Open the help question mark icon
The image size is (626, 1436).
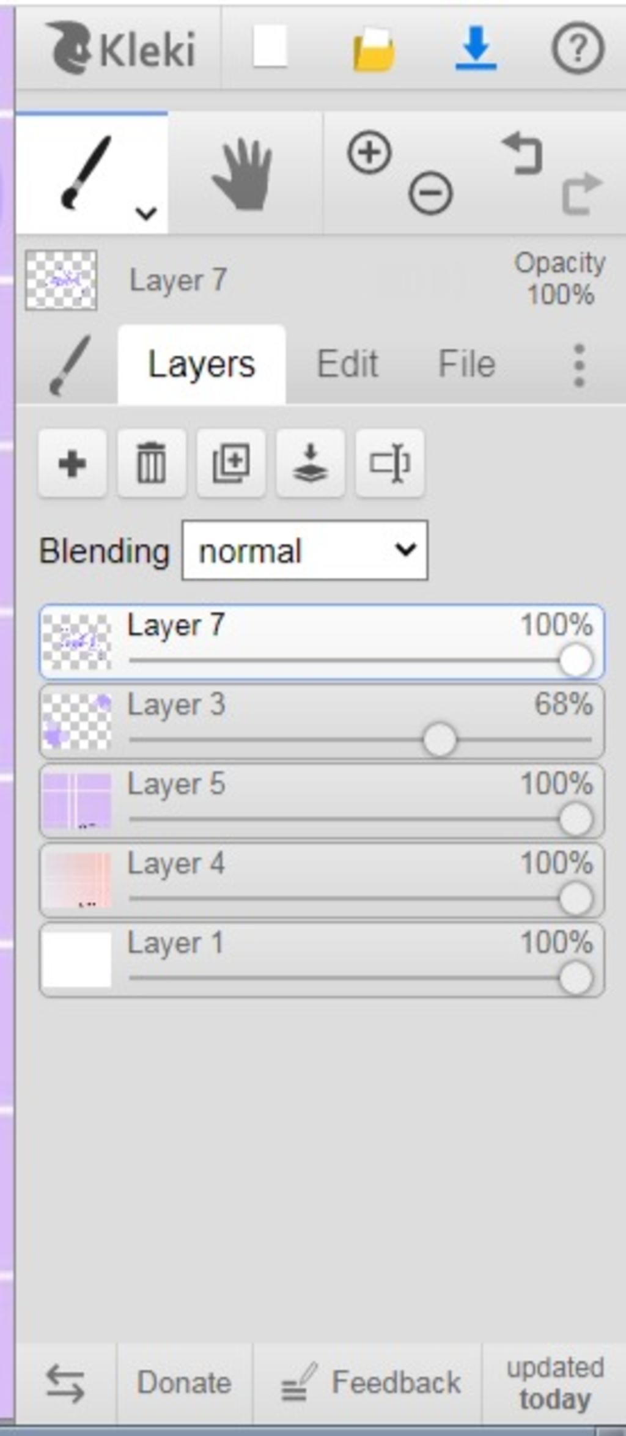tap(578, 48)
